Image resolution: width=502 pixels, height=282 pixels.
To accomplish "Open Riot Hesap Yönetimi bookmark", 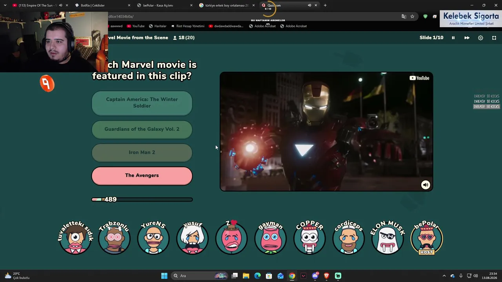I will point(188,26).
